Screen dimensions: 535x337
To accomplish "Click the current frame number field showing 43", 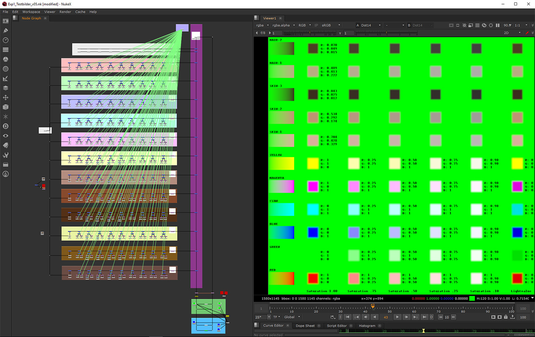I will [386, 317].
